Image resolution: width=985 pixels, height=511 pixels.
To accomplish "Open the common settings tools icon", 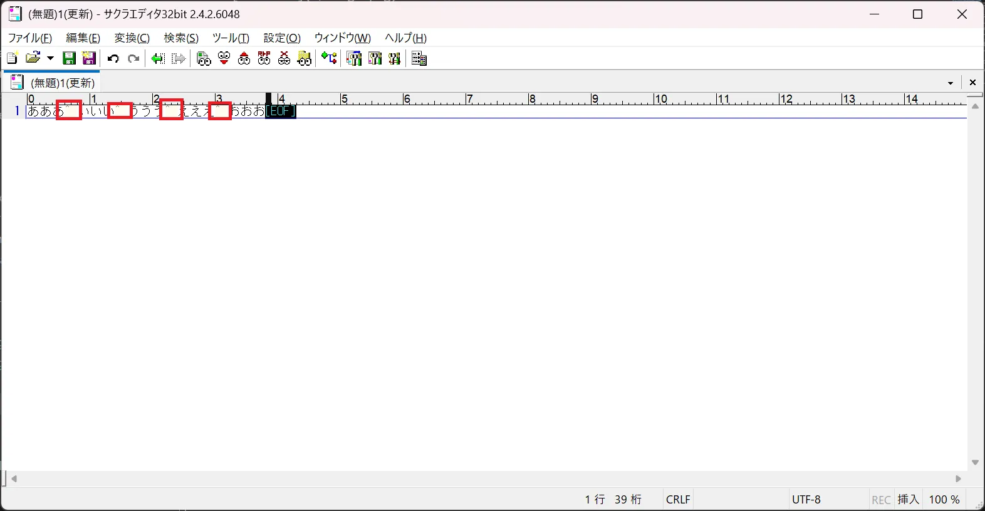I will coord(394,58).
